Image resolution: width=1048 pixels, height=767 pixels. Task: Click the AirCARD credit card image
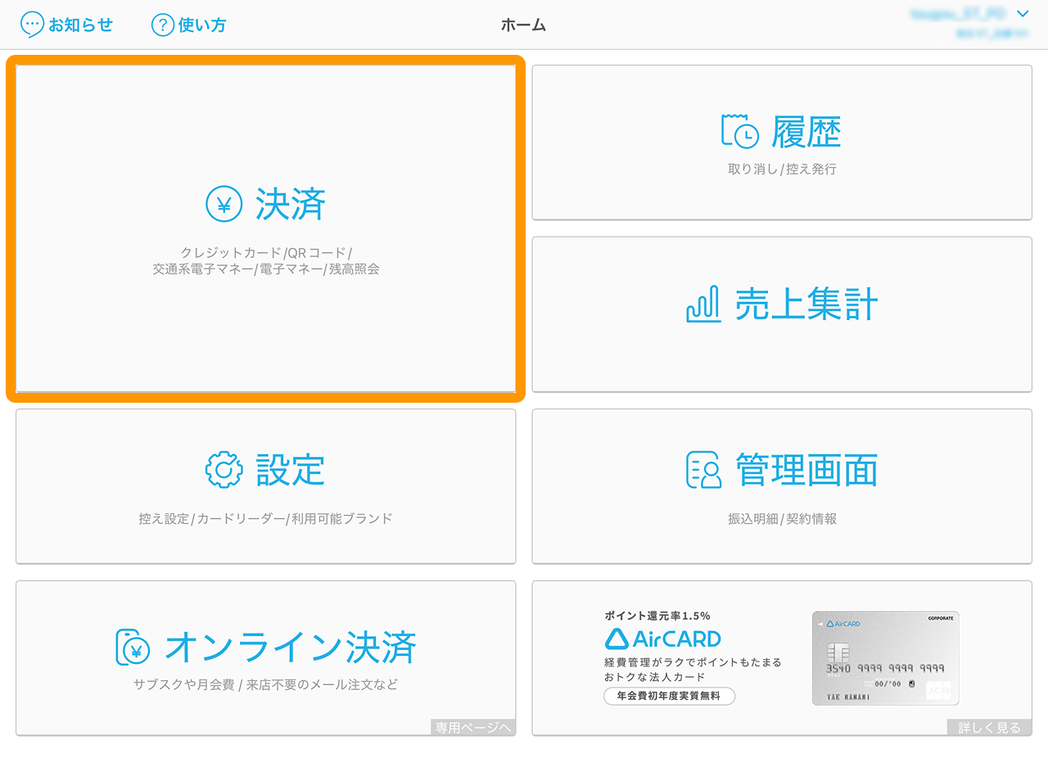(x=885, y=658)
